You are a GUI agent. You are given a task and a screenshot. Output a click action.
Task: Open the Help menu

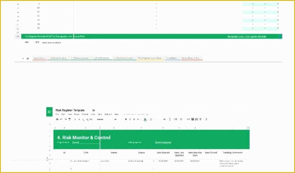(x=117, y=114)
